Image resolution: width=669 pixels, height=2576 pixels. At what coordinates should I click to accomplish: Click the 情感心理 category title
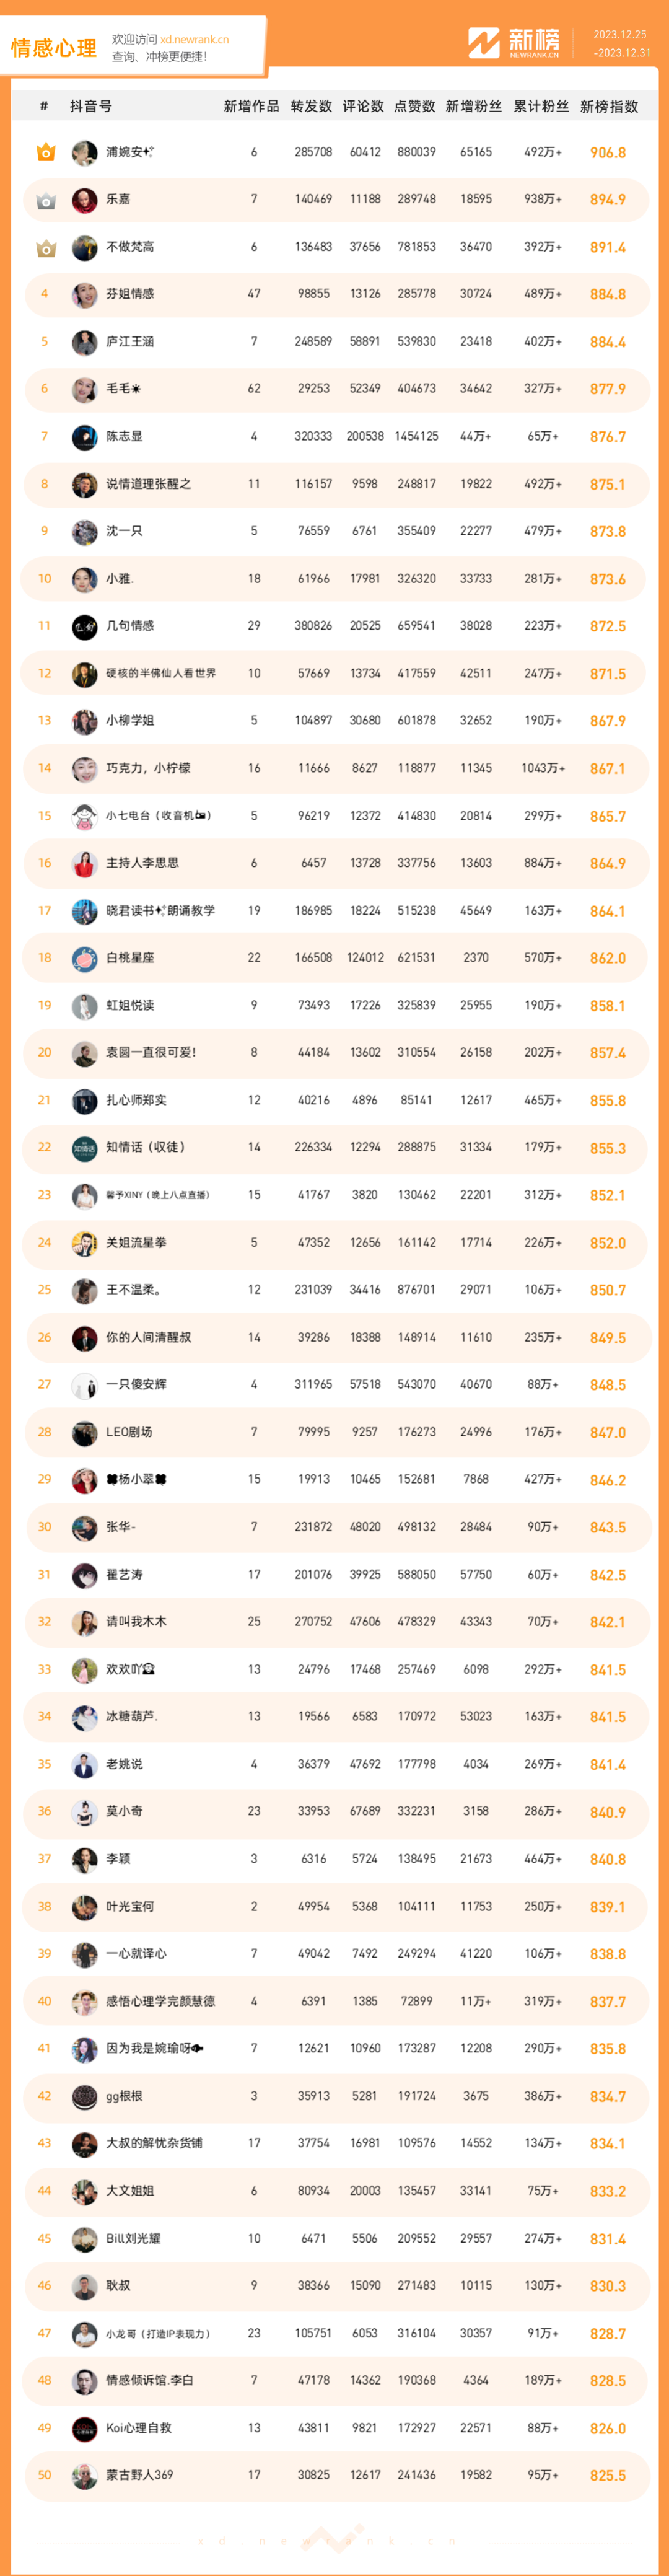[54, 48]
